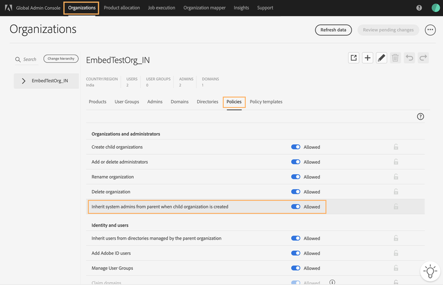Expand the EmbedTestOrg_IN tree node
The width and height of the screenshot is (443, 285).
(24, 81)
